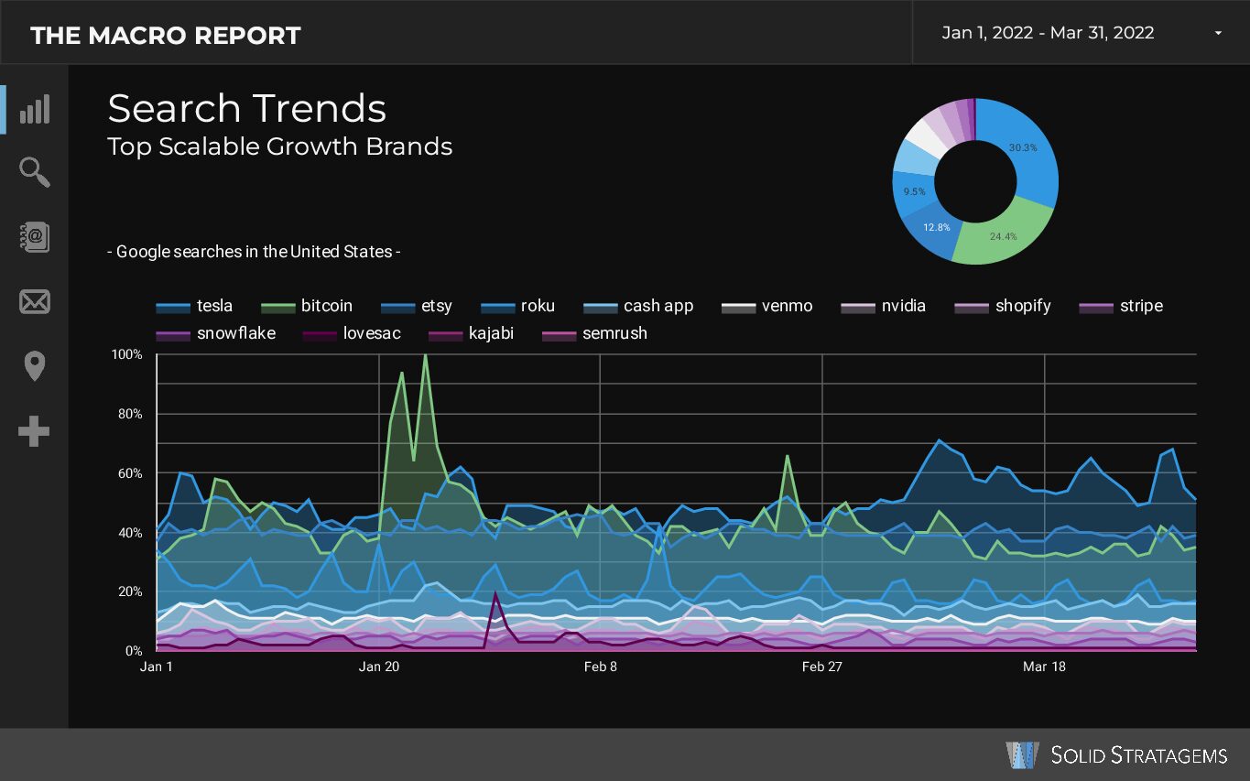Viewport: 1250px width, 781px height.
Task: Toggle the roku legend series
Action: pyautogui.click(x=518, y=306)
